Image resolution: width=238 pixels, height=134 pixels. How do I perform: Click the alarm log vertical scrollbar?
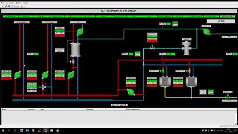236,118
